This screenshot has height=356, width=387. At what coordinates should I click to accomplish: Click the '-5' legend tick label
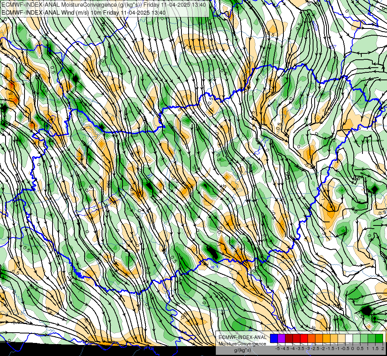click(278, 348)
